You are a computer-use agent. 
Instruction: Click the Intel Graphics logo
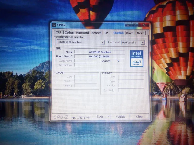tap(137, 59)
